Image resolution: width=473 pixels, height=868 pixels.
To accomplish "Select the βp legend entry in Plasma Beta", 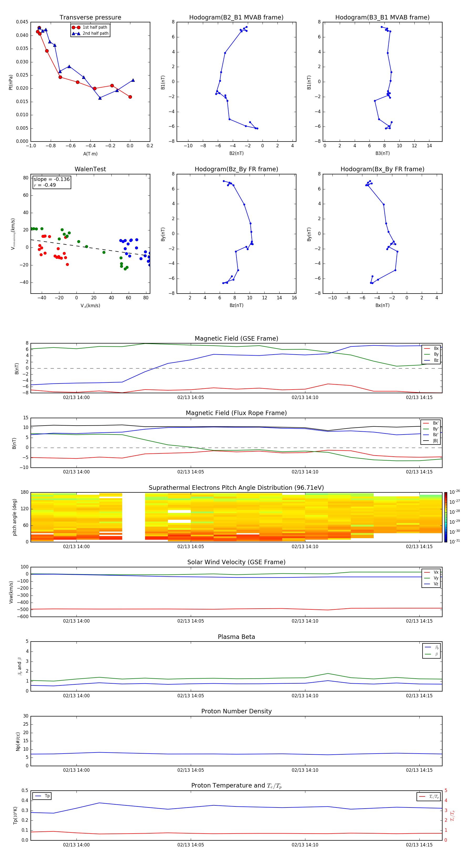I will [x=431, y=647].
